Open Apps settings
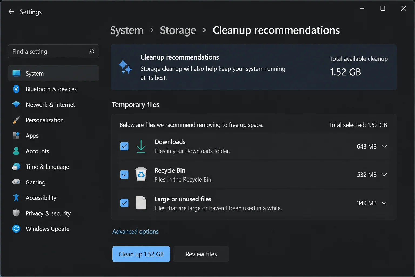The width and height of the screenshot is (415, 277). [x=53, y=136]
